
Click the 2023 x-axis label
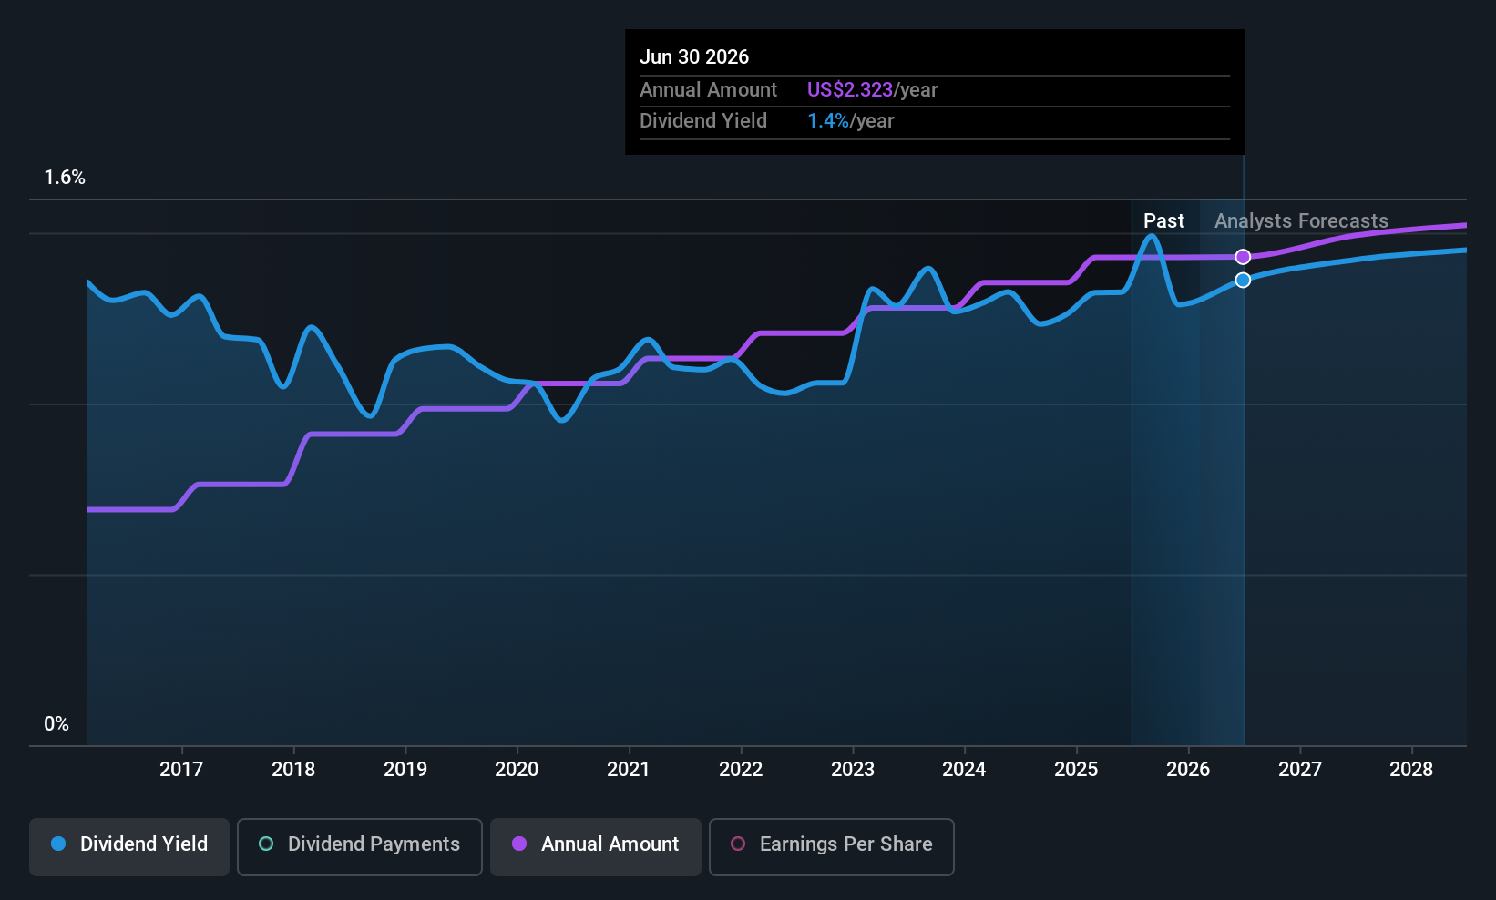coord(853,769)
